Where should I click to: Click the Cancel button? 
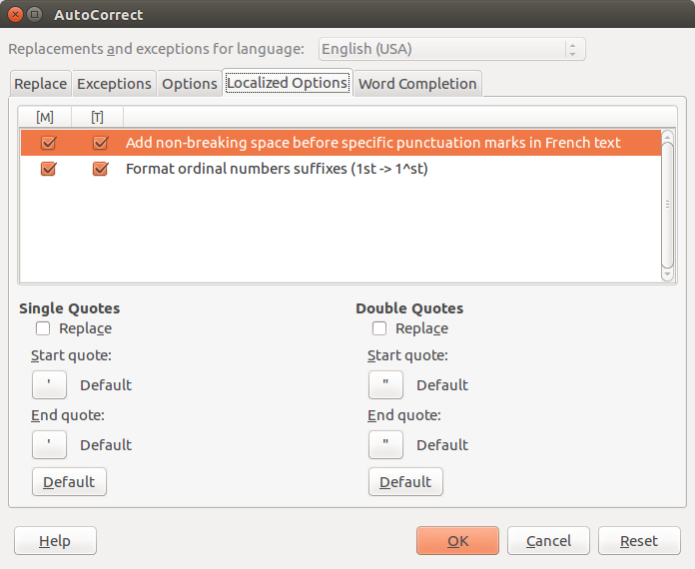548,541
